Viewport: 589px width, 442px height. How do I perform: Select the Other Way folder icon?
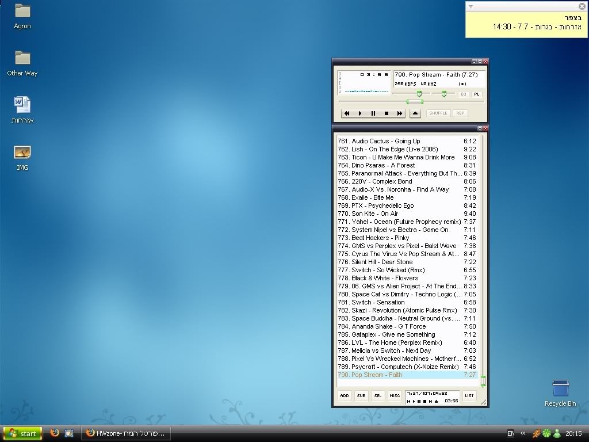tap(22, 63)
